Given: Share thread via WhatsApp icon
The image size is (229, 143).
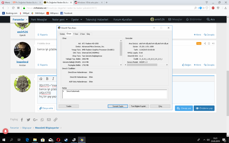Looking at the screenshot, I should coord(42,120).
